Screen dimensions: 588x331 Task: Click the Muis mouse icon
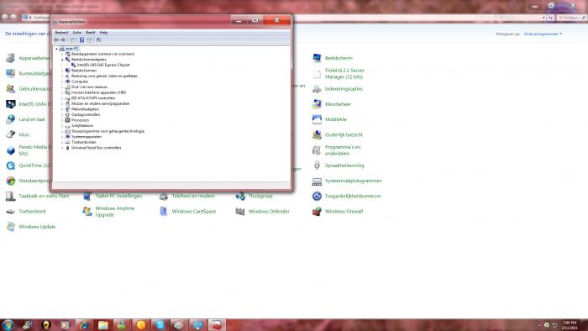click(x=10, y=134)
